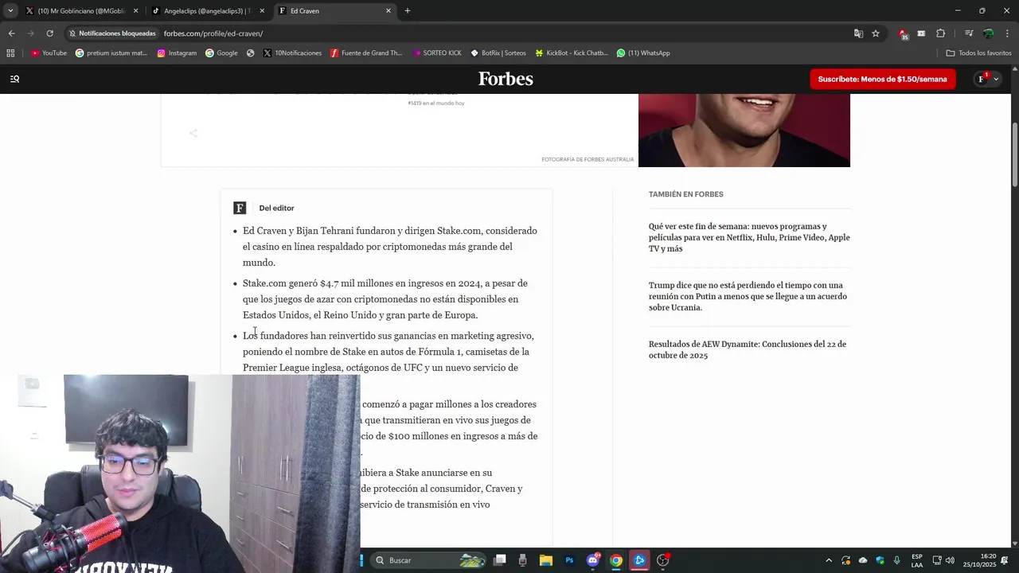1019x573 pixels.
Task: Click text "#1419 en el mundo hoy"
Action: tap(436, 103)
